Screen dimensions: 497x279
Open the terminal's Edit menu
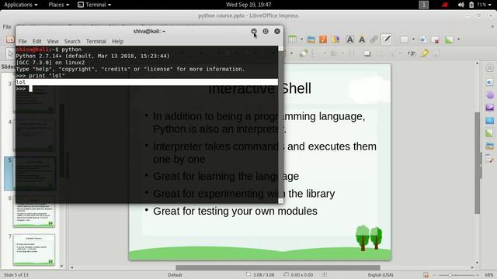pos(36,41)
